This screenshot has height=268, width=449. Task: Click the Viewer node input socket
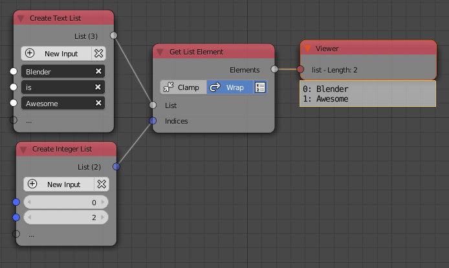pyautogui.click(x=300, y=69)
